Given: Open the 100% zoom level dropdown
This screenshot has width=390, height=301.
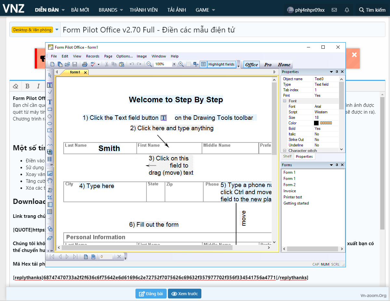Looking at the screenshot, I should (x=174, y=64).
